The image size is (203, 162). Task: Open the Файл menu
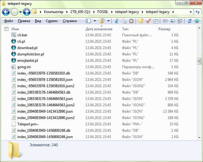coord(8,21)
